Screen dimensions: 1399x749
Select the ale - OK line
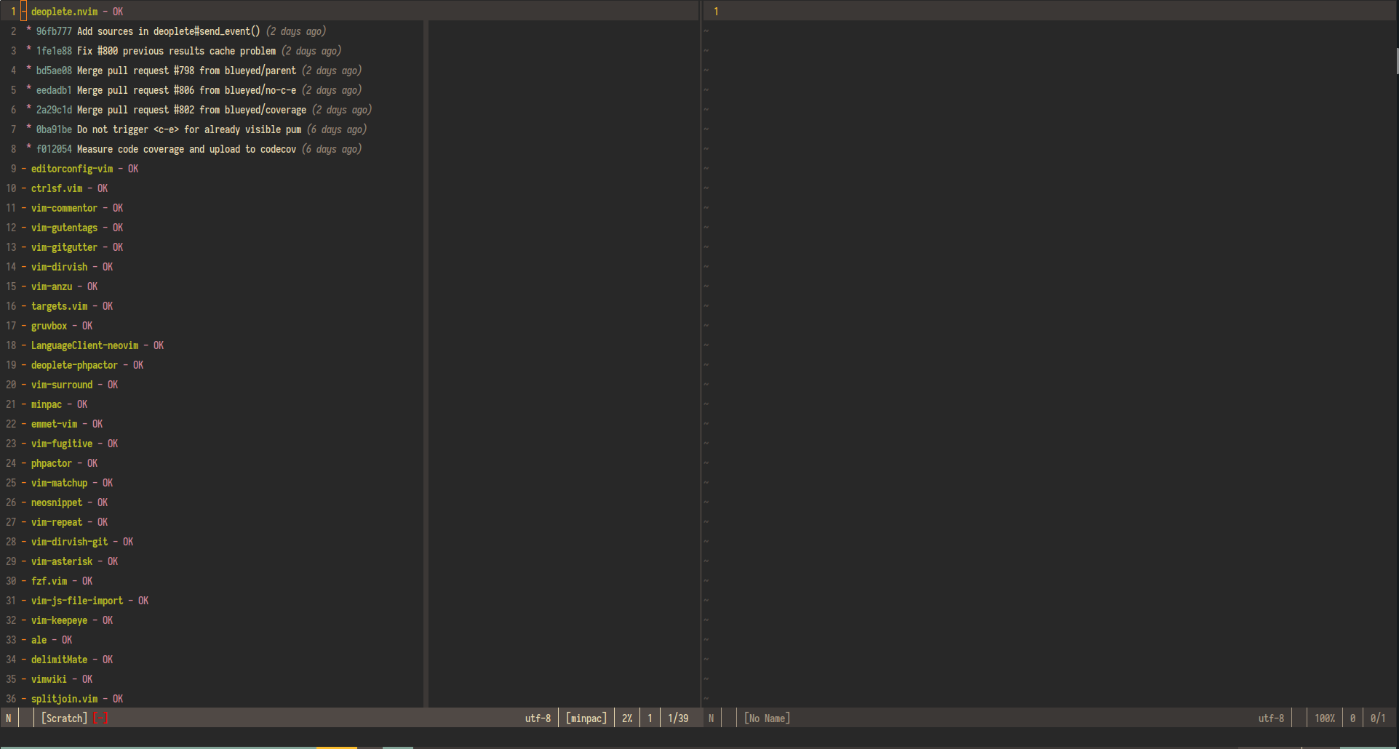coord(47,640)
